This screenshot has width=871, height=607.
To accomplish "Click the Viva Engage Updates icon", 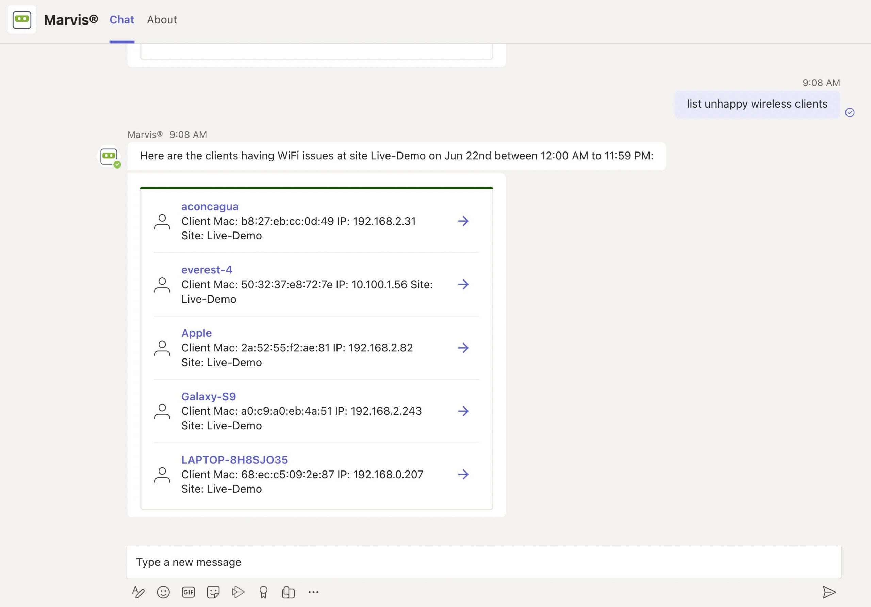I will (x=288, y=592).
